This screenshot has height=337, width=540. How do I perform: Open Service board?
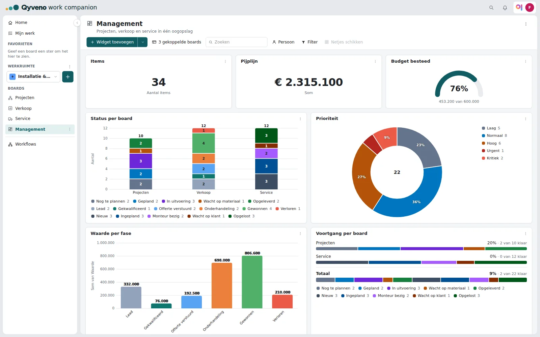click(x=40, y=119)
